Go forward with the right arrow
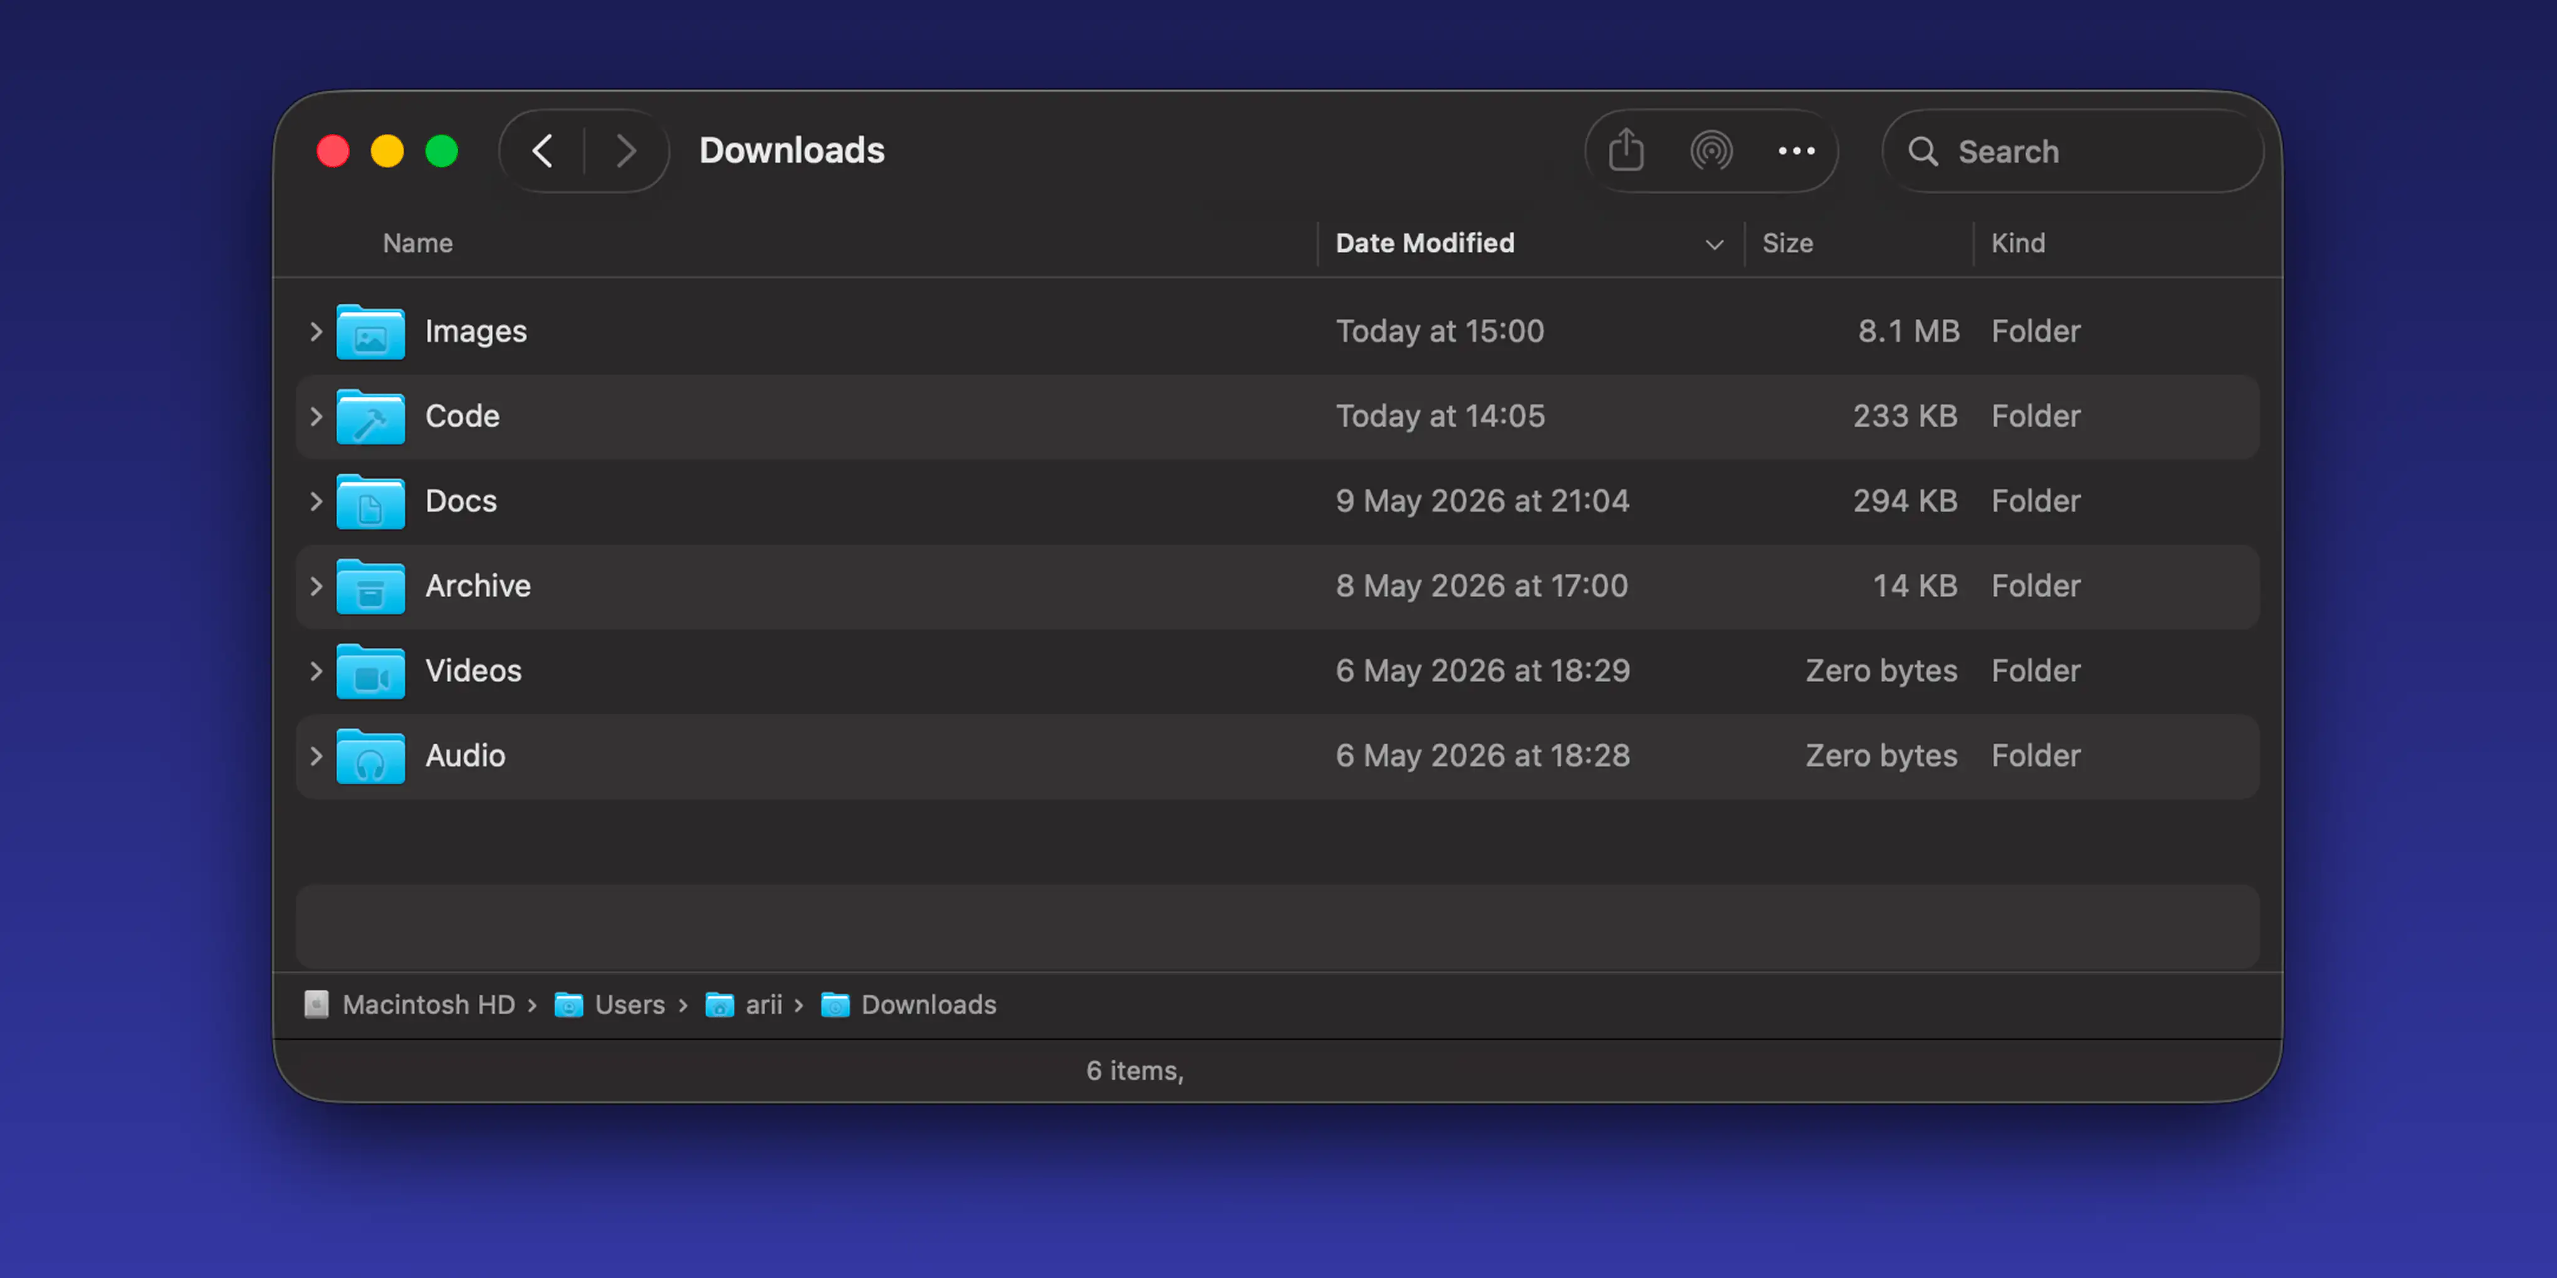2557x1278 pixels. pos(625,151)
